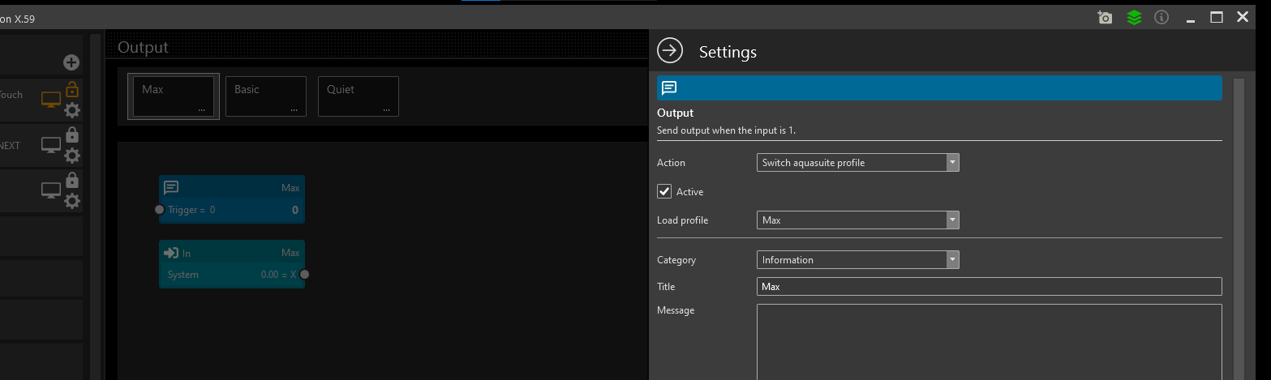Select the Basic output tab
Image resolution: width=1271 pixels, height=380 pixels.
pos(265,96)
